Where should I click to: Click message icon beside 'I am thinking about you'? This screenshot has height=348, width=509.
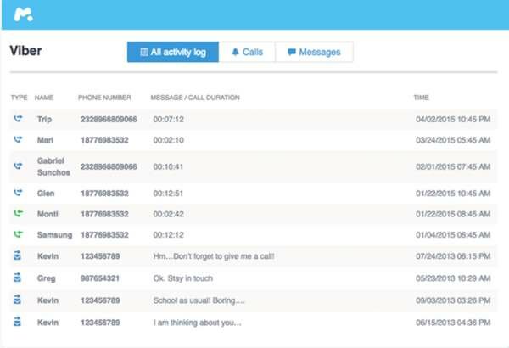pos(17,322)
